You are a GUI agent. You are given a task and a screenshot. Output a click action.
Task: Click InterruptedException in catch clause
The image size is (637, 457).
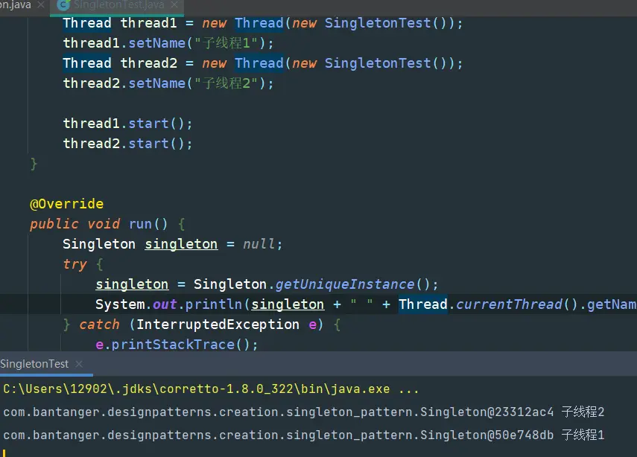[218, 325]
